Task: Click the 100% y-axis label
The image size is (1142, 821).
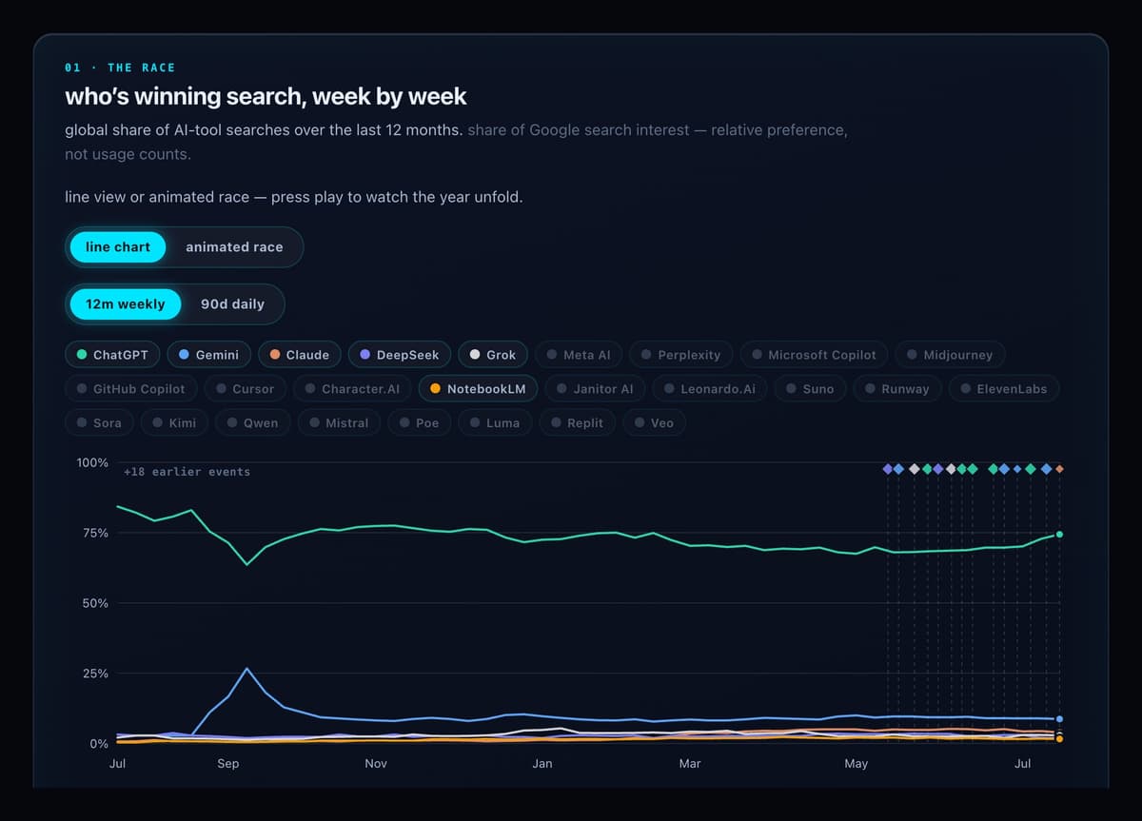Action: coord(92,462)
